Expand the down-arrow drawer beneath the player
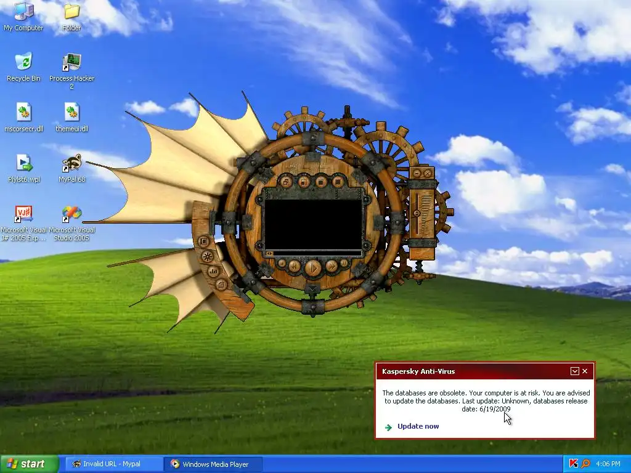The width and height of the screenshot is (631, 473). click(x=312, y=289)
